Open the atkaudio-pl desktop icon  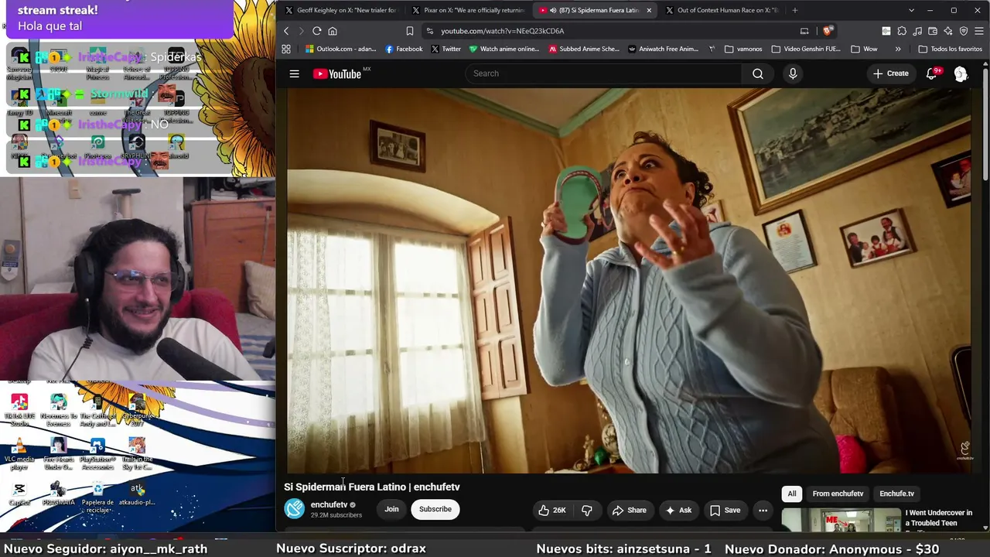click(137, 494)
